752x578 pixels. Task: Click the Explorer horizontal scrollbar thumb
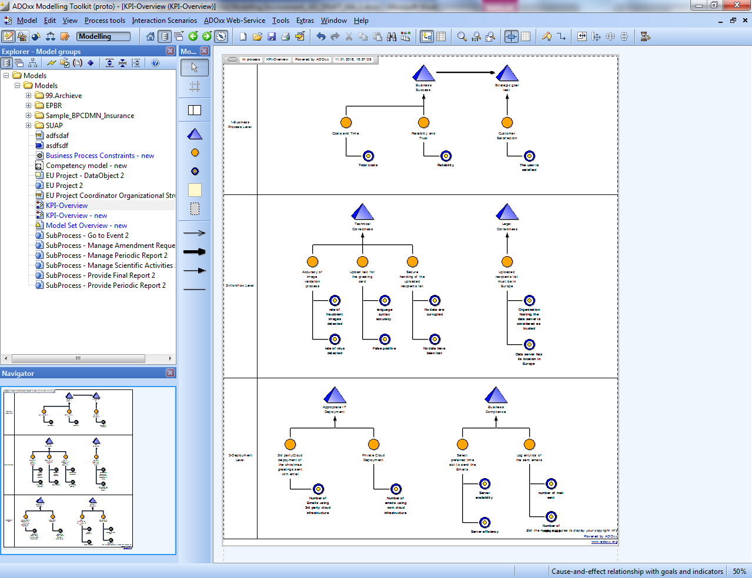(78, 358)
